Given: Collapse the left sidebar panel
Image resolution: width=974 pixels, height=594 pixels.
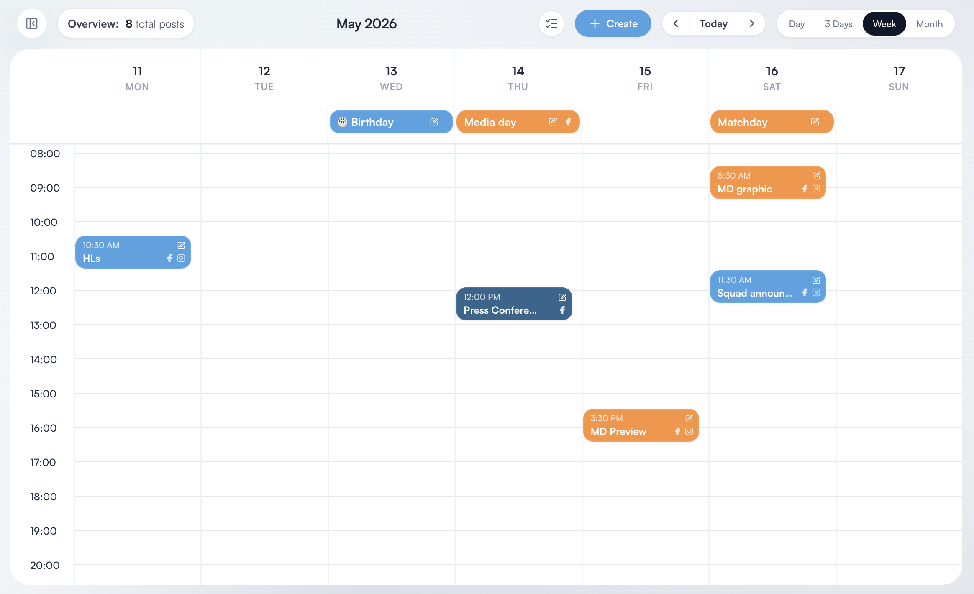Looking at the screenshot, I should 31,23.
